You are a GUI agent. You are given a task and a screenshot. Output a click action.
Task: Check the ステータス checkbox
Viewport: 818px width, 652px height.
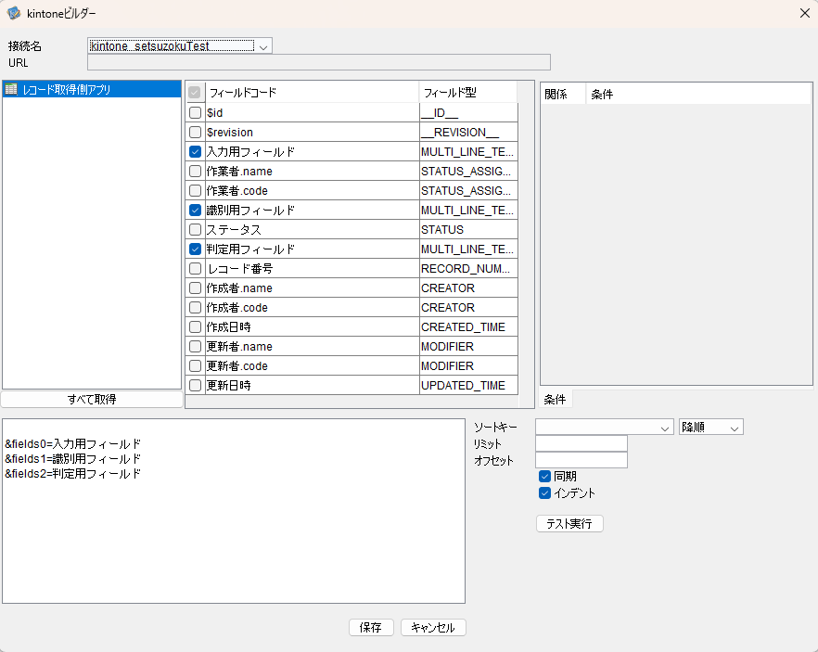195,229
